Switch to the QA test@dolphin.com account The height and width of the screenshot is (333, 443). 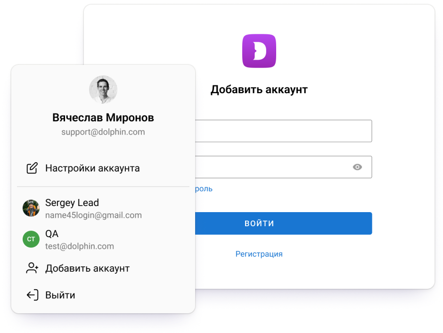tap(103, 239)
